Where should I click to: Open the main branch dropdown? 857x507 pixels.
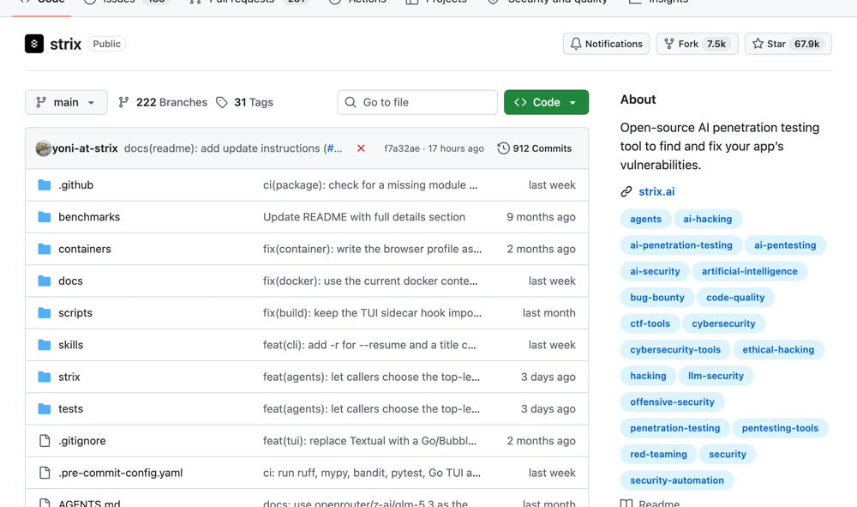[66, 102]
